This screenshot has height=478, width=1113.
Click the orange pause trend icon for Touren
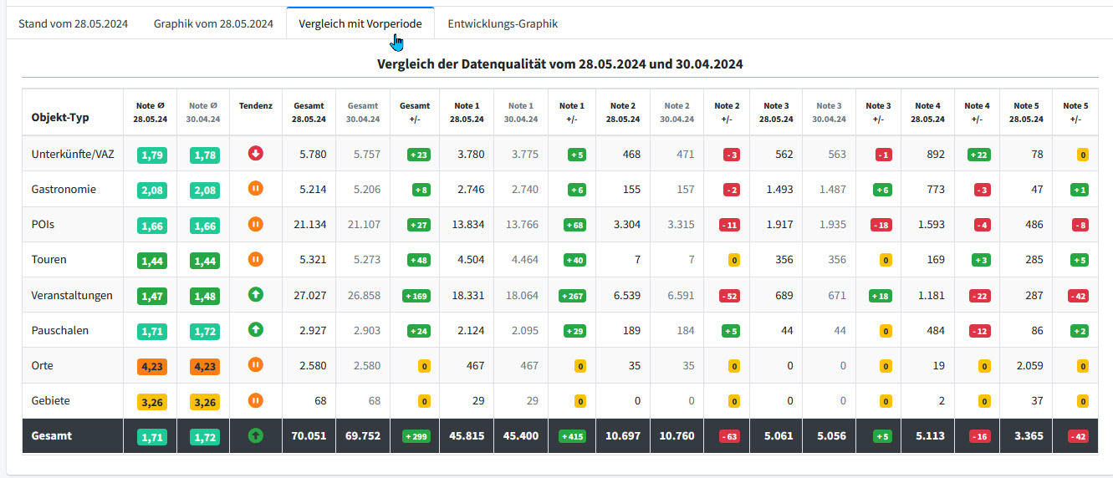click(x=256, y=259)
